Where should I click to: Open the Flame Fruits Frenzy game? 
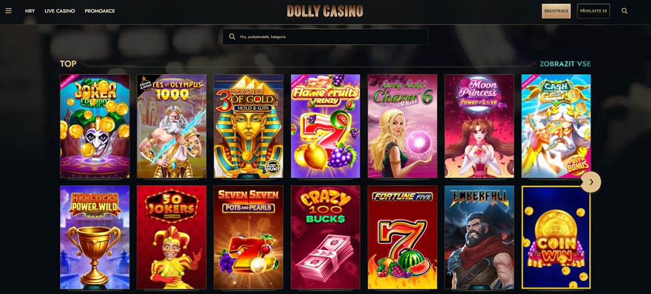point(325,126)
